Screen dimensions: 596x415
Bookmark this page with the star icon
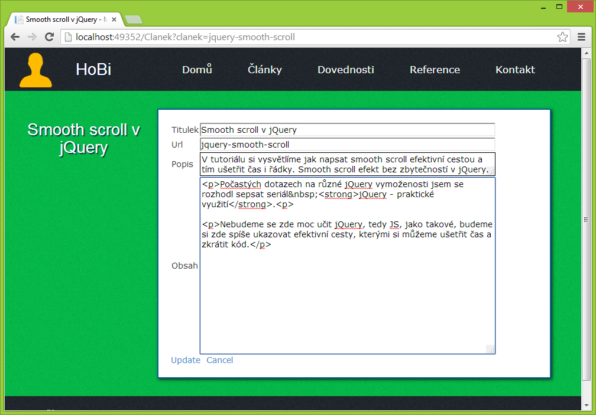point(563,36)
